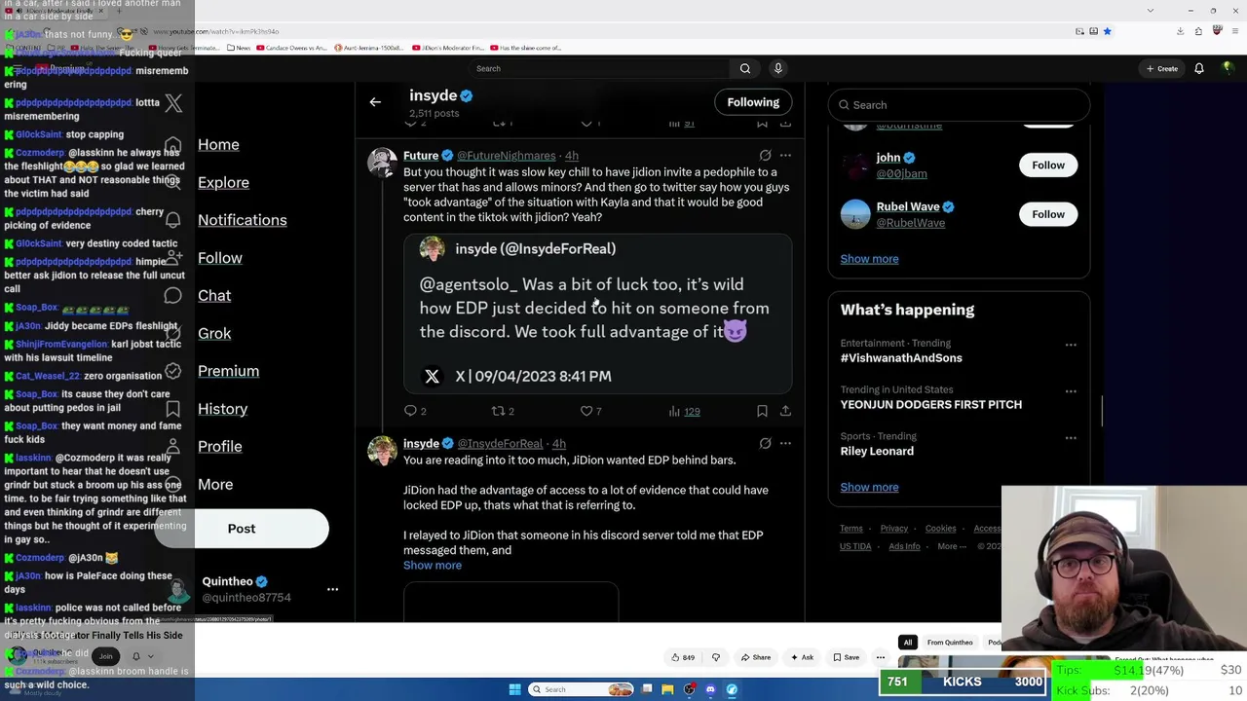Screen dimensions: 1247x701
Task: Dislike the YouTube video
Action: coord(715,657)
